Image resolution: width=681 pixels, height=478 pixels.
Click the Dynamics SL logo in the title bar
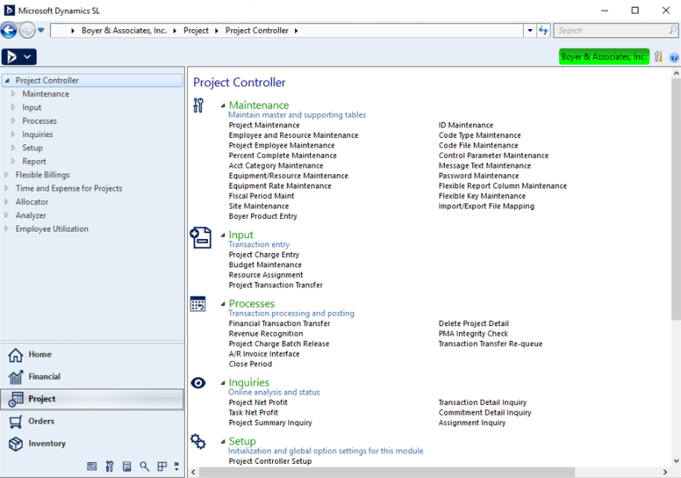[x=9, y=10]
